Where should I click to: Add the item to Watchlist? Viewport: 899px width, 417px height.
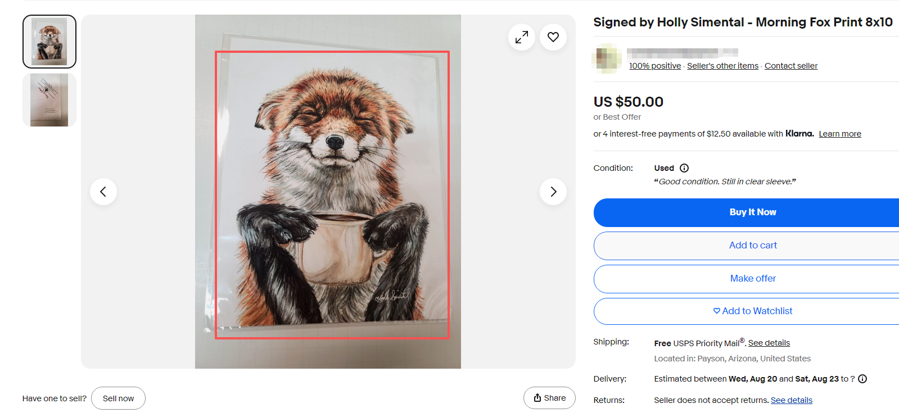point(752,311)
